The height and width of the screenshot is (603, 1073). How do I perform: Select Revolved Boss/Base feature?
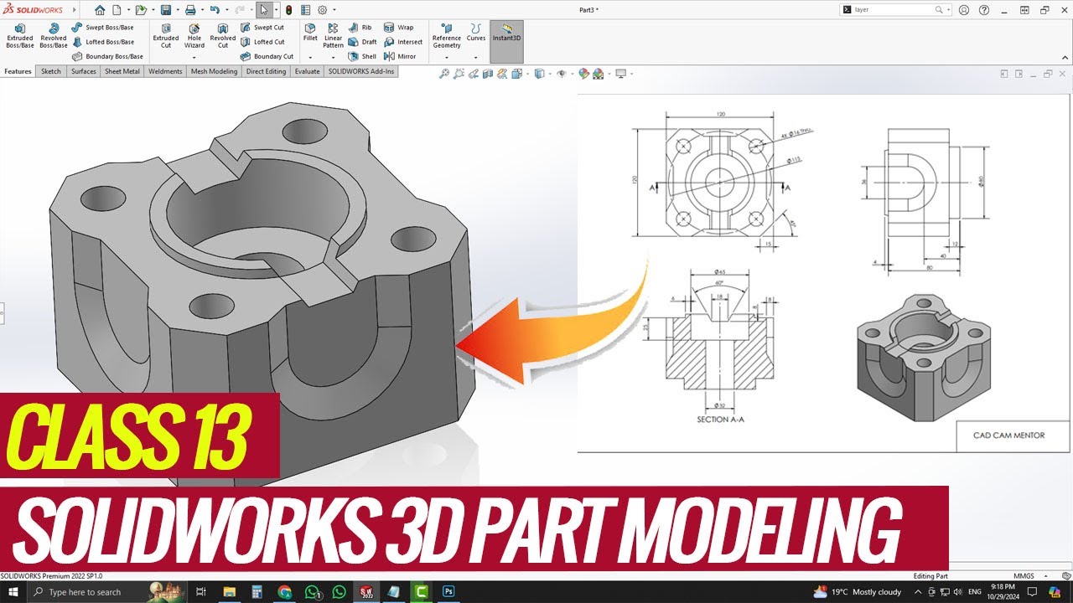click(54, 35)
